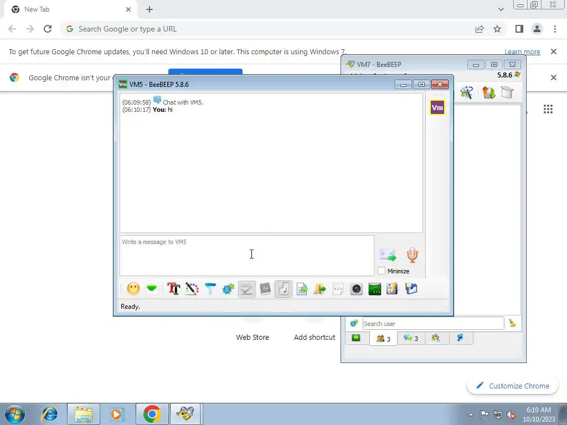
Task: Pick chat text color with pencil palette icon
Action: [192, 289]
